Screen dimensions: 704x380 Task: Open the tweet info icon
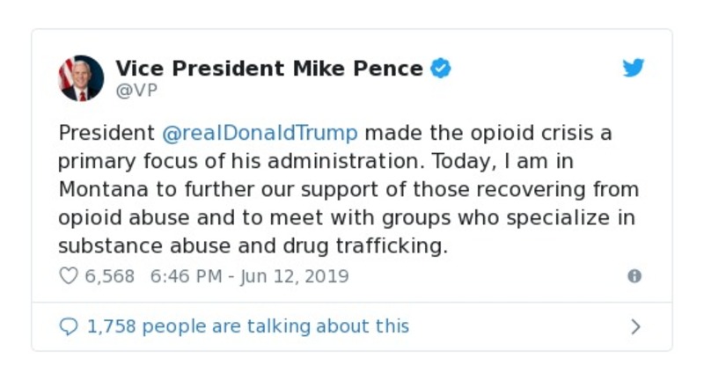point(634,276)
